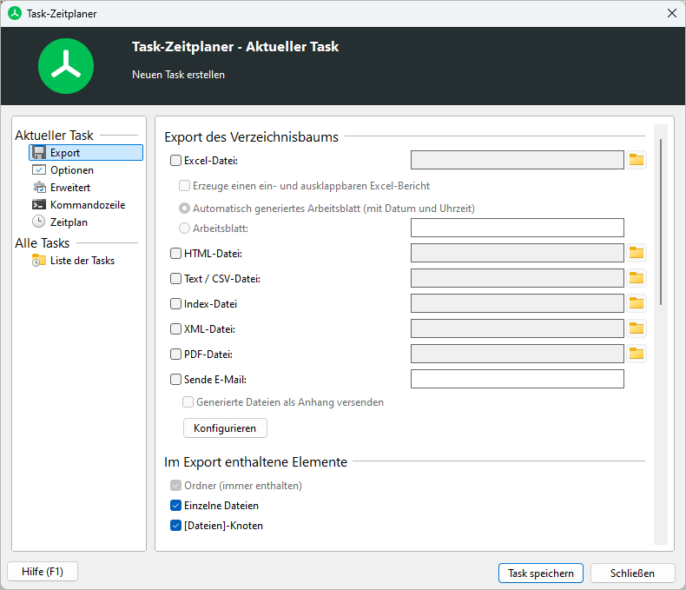Browse folder for Index-Datei path
The image size is (686, 590).
[637, 303]
